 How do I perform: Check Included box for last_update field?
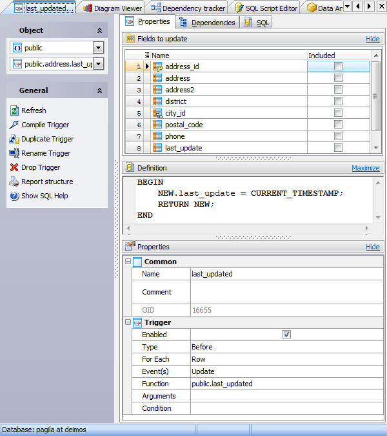pyautogui.click(x=338, y=148)
